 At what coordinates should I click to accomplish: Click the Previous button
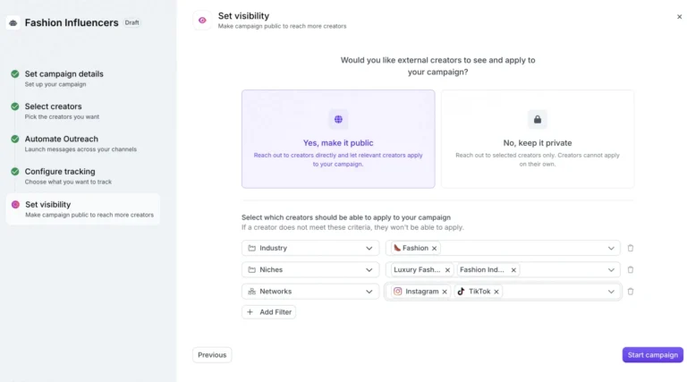pyautogui.click(x=212, y=355)
